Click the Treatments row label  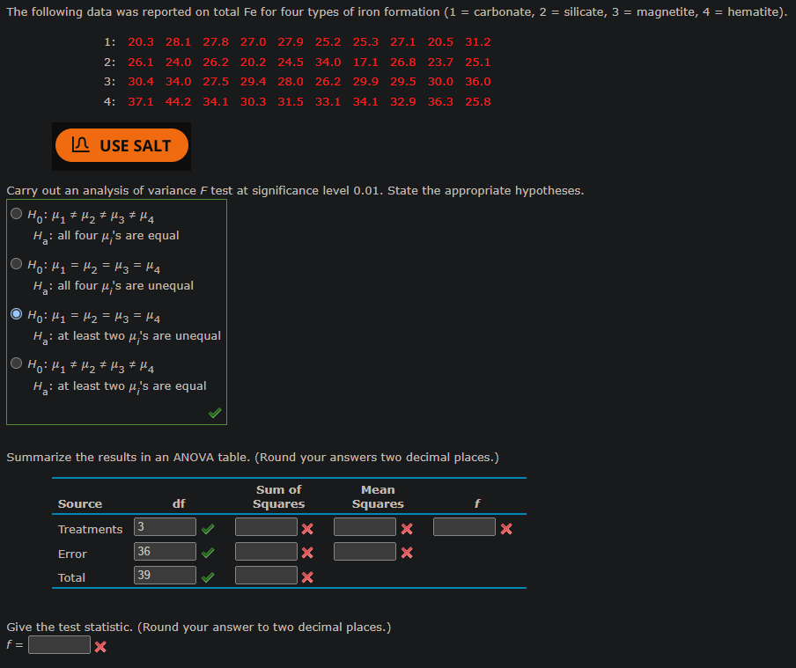91,530
